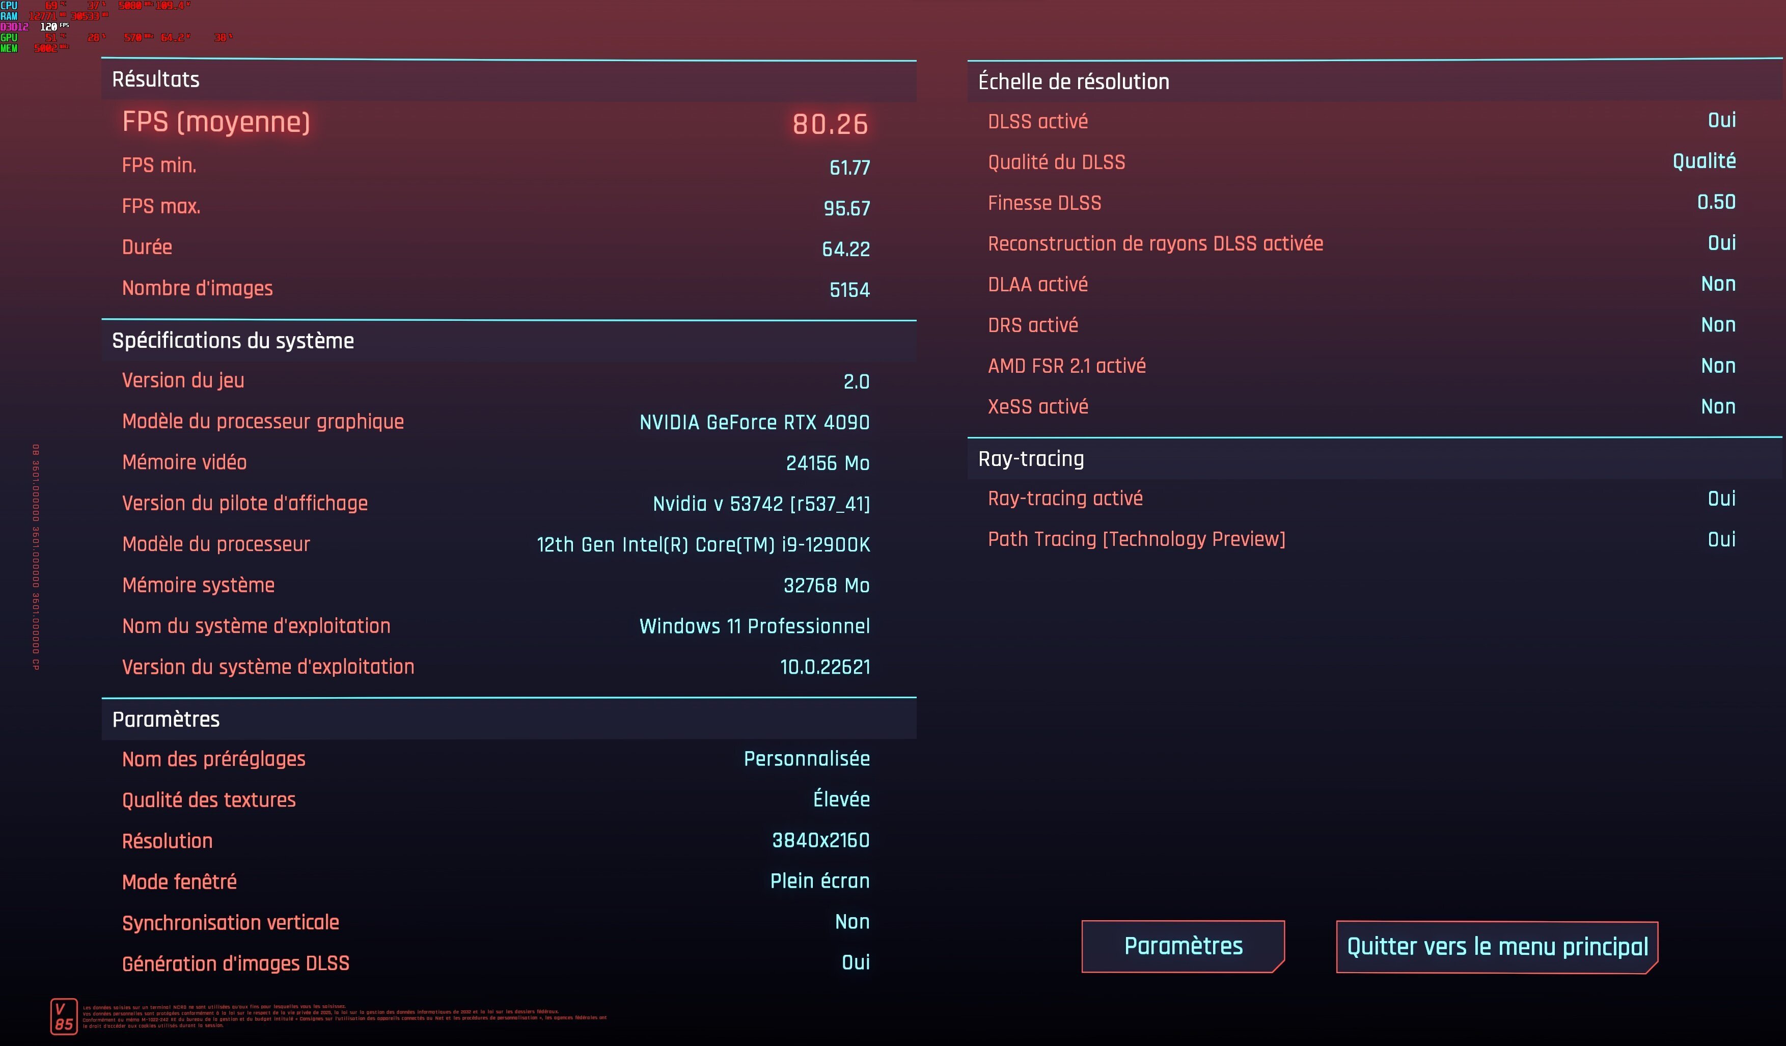Image resolution: width=1786 pixels, height=1046 pixels.
Task: Click the Synchronisation verticale Non value
Action: tap(851, 921)
